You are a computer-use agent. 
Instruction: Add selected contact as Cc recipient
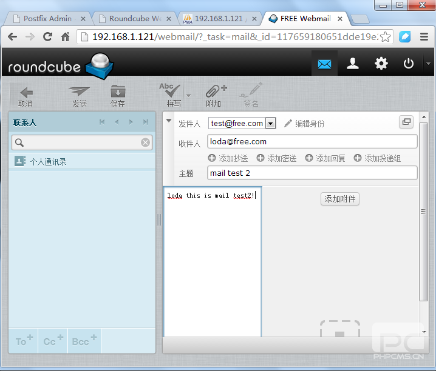(x=53, y=341)
